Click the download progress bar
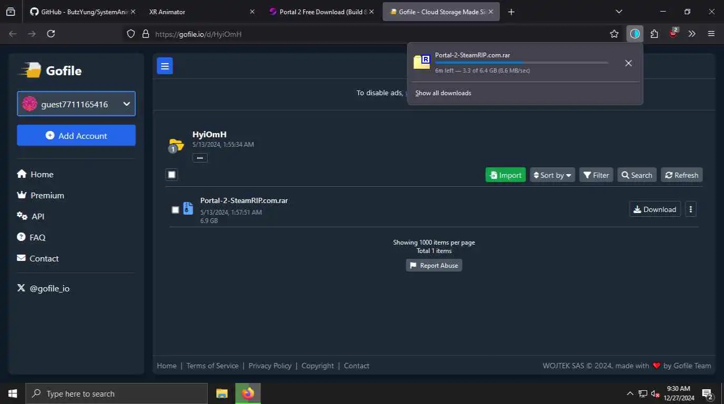 click(x=521, y=63)
